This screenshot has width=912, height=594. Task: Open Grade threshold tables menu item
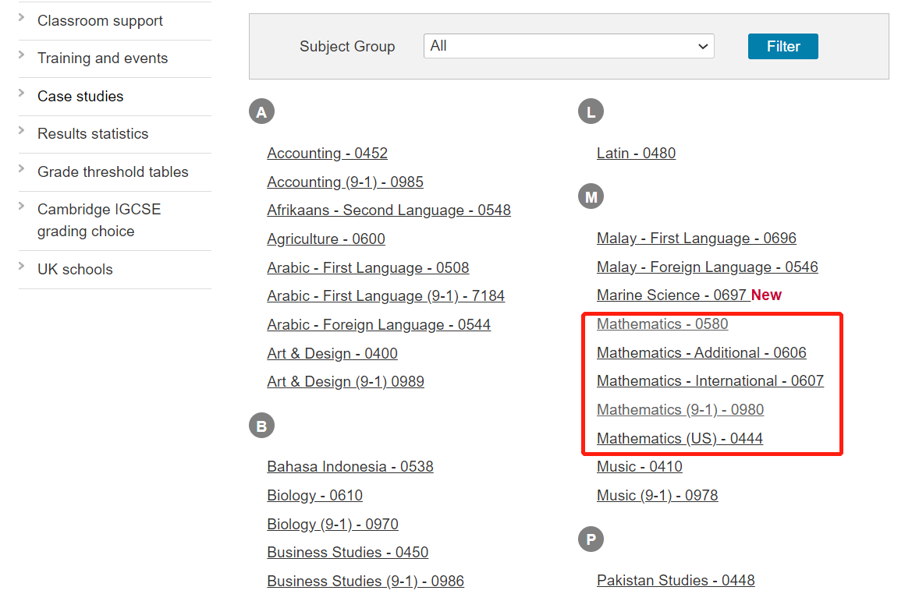pyautogui.click(x=113, y=172)
